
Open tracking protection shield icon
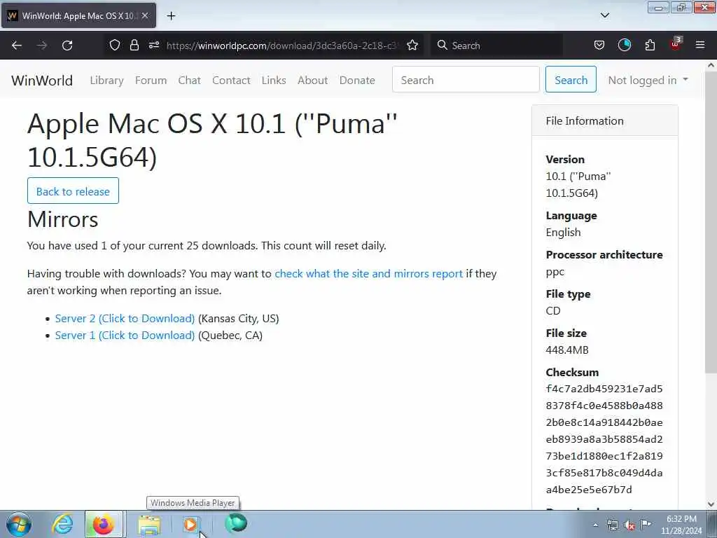[x=115, y=45]
